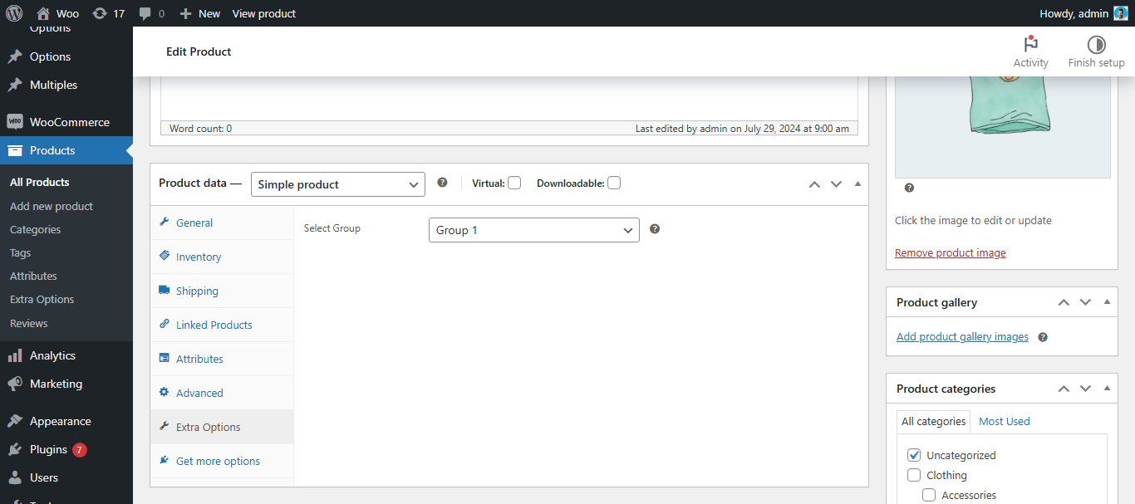Viewport: 1135px width, 504px height.
Task: Open the Simple product type dropdown
Action: coord(338,184)
